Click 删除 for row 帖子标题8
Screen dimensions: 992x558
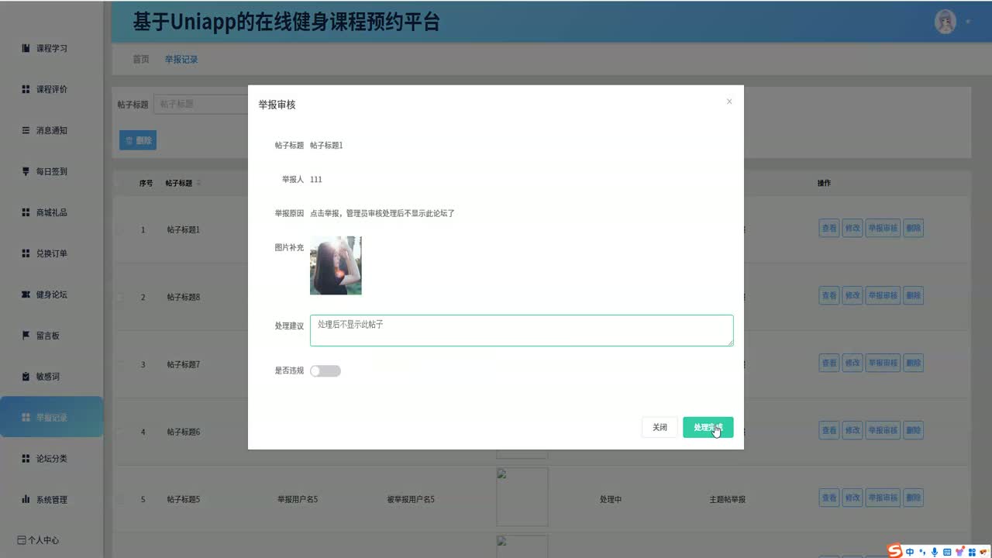(x=913, y=295)
